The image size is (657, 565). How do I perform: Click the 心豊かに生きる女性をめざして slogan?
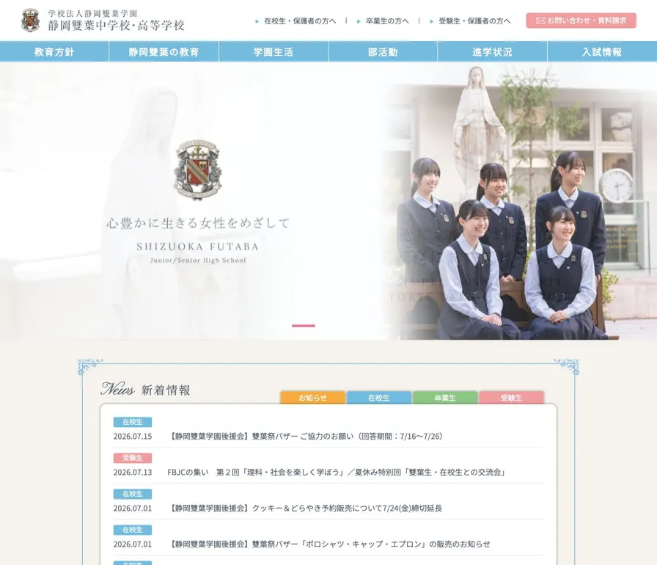tap(198, 223)
